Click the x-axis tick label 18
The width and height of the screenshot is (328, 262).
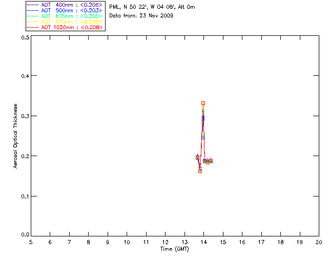pos(281,242)
